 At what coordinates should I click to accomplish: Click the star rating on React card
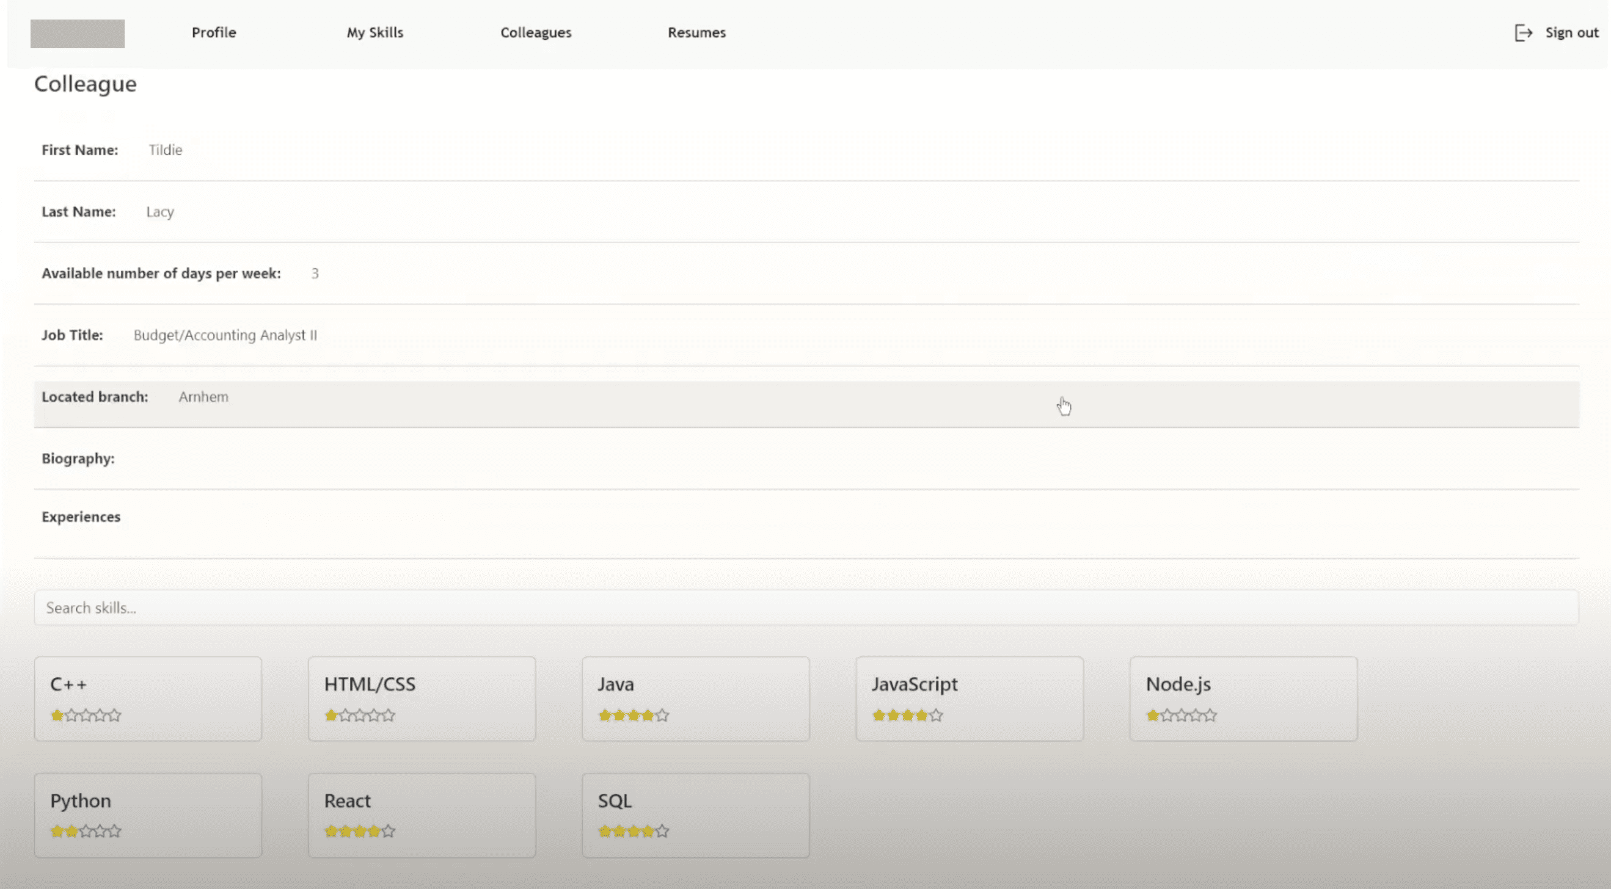point(360,832)
